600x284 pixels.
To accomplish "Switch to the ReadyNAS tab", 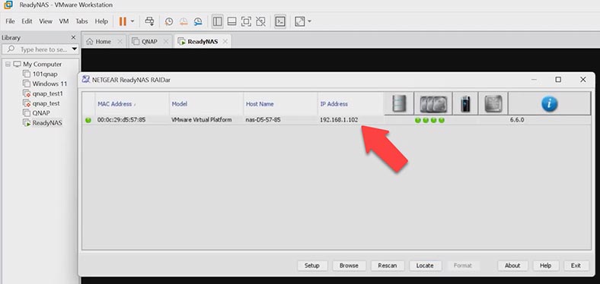I will [x=203, y=42].
